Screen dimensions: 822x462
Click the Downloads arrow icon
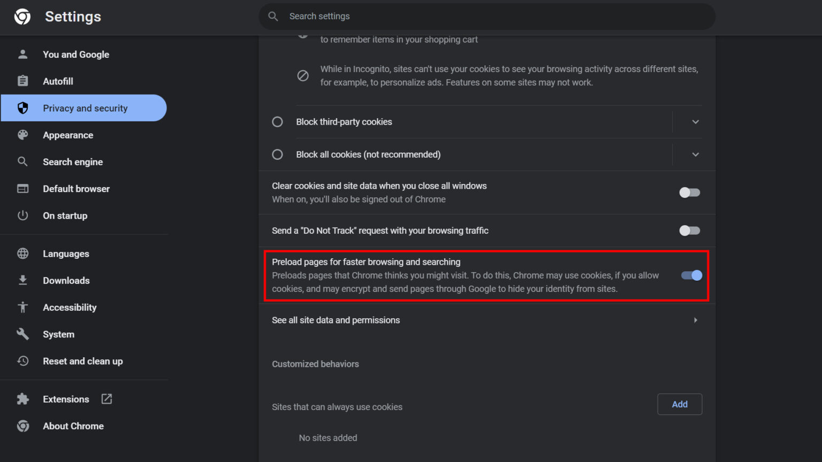(22, 280)
